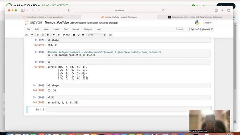This screenshot has width=240, height=135.
Task: Open the Kernel menu
Action: (x=75, y=29)
